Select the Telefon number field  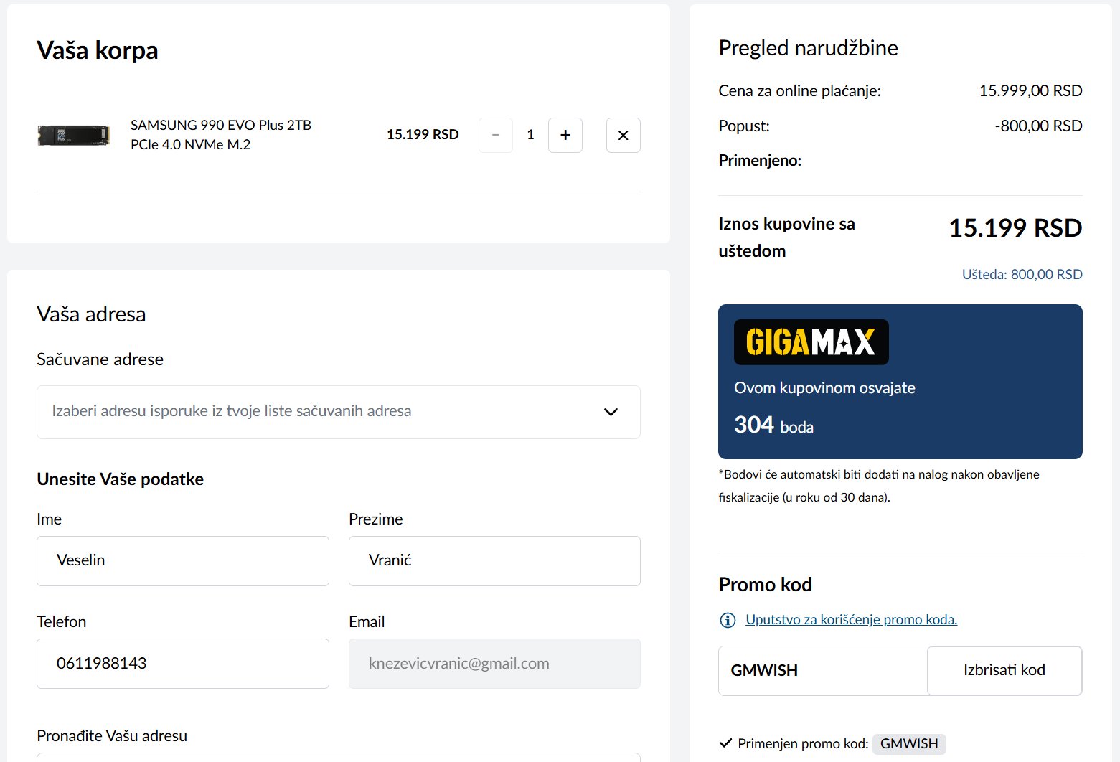click(x=183, y=664)
